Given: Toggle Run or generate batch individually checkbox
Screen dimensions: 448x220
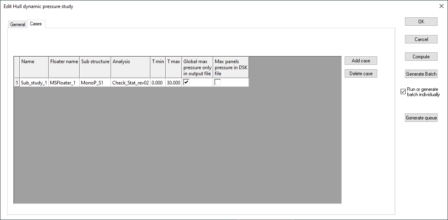Looking at the screenshot, I should tap(403, 92).
